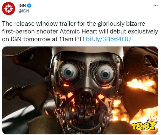
Task: Click "11am PT!" in the tweet text
Action: [x=71, y=39]
